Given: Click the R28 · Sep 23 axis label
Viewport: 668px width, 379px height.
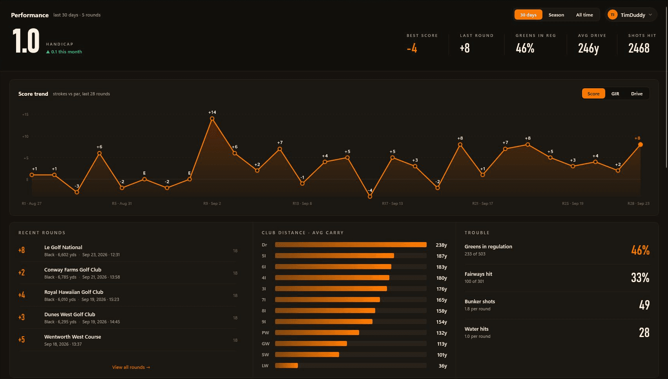Looking at the screenshot, I should click(x=638, y=204).
